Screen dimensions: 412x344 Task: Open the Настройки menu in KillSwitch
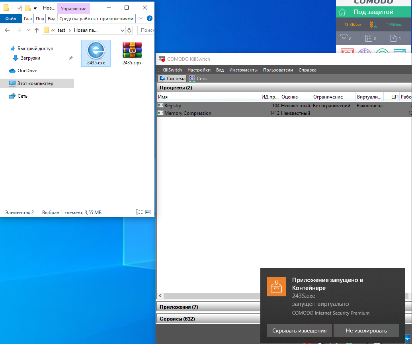tap(199, 70)
